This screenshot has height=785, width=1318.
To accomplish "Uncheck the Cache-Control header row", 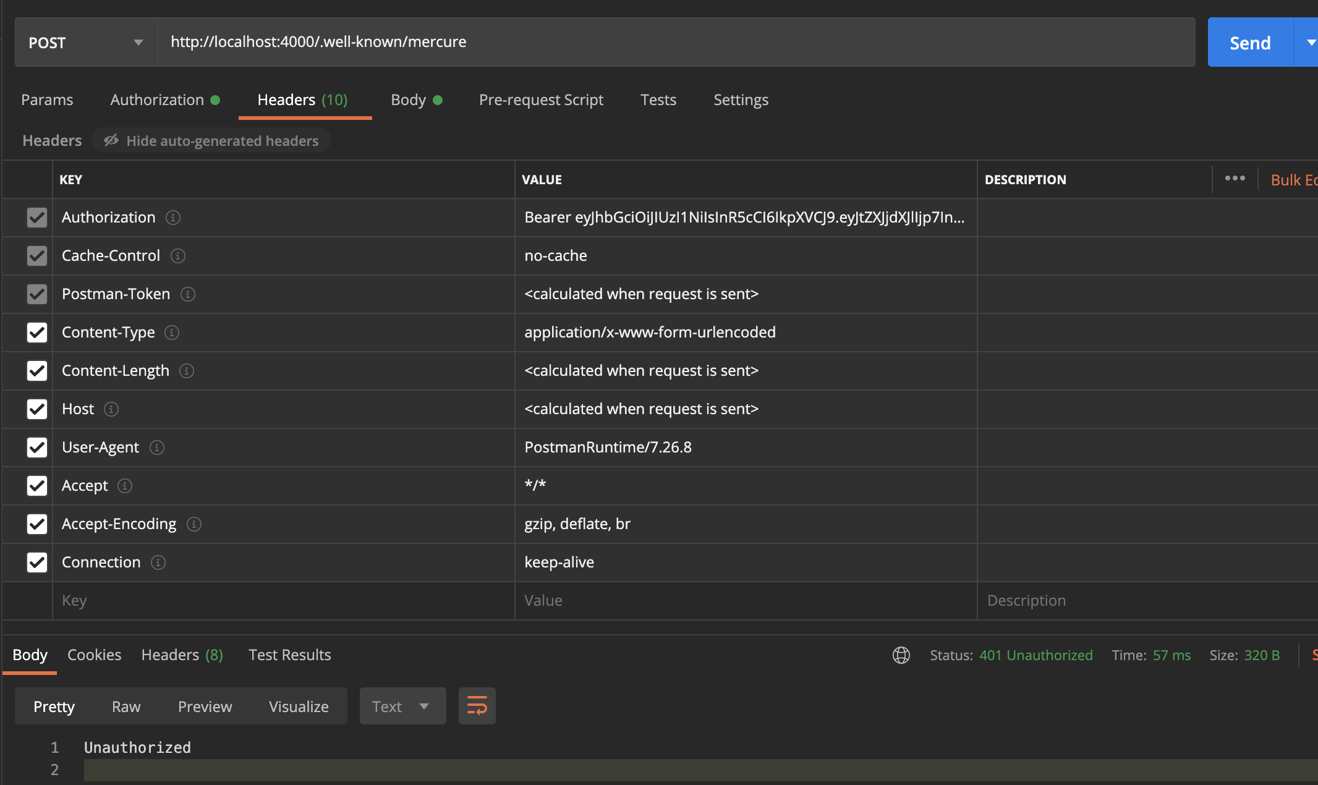I will coord(37,256).
